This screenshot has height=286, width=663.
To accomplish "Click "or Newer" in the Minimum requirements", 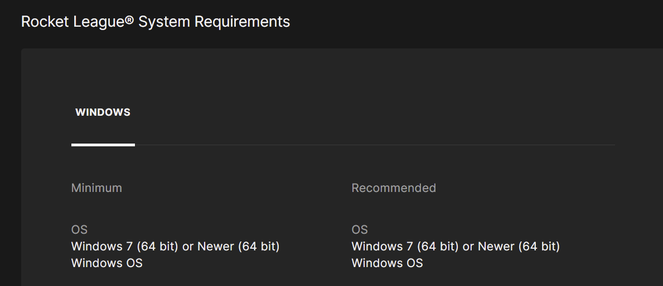I will tap(209, 246).
